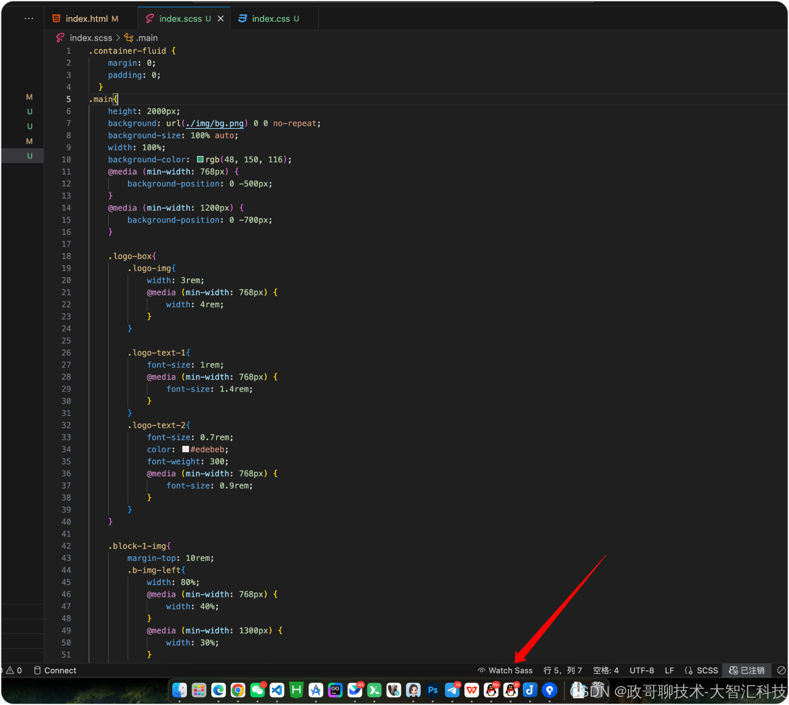Screen dimensions: 789x705
Task: Open the LF line ending selector
Action: (669, 671)
